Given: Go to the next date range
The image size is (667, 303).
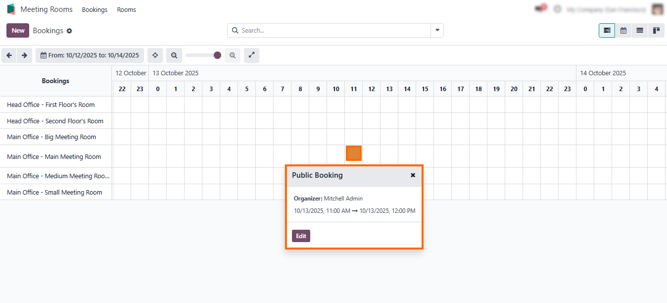Looking at the screenshot, I should 24,55.
